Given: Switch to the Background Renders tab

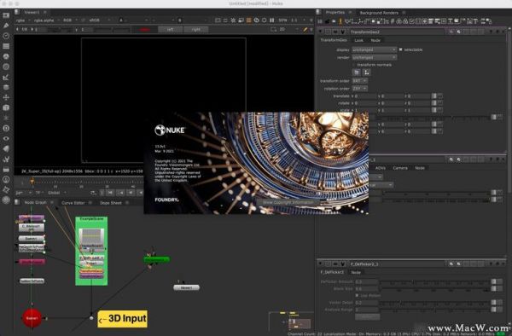Looking at the screenshot, I should [x=379, y=13].
